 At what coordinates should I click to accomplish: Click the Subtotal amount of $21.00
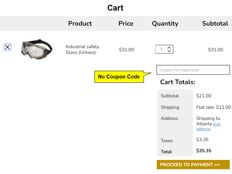pyautogui.click(x=204, y=96)
